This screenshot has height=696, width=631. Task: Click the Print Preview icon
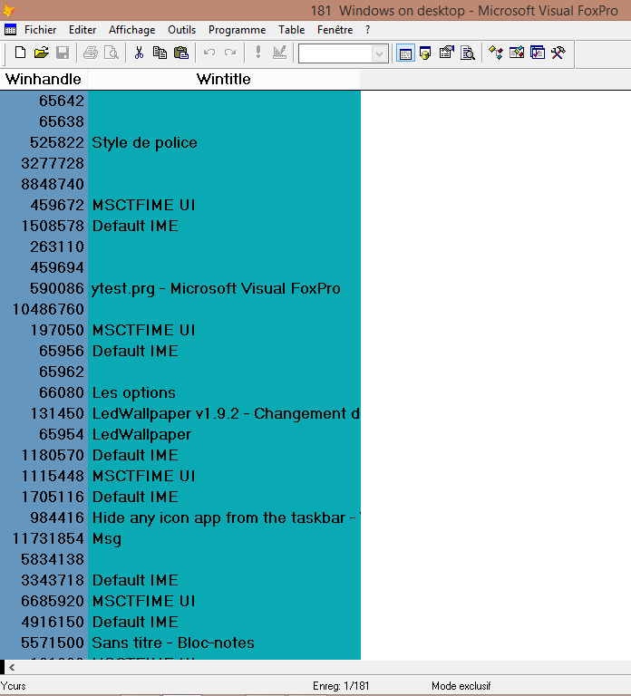tap(111, 53)
